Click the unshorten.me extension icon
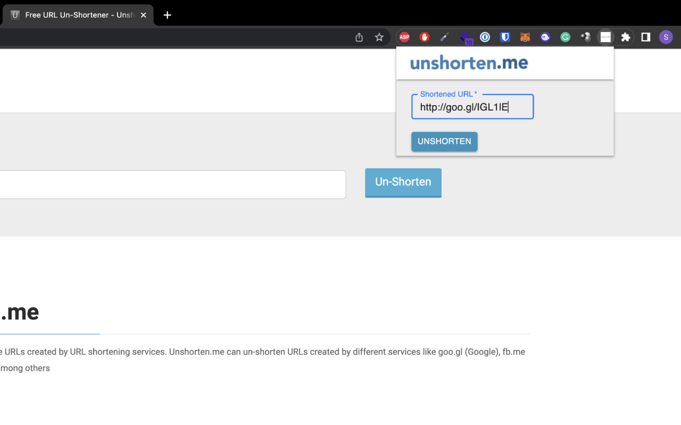Image resolution: width=681 pixels, height=425 pixels. coord(605,37)
